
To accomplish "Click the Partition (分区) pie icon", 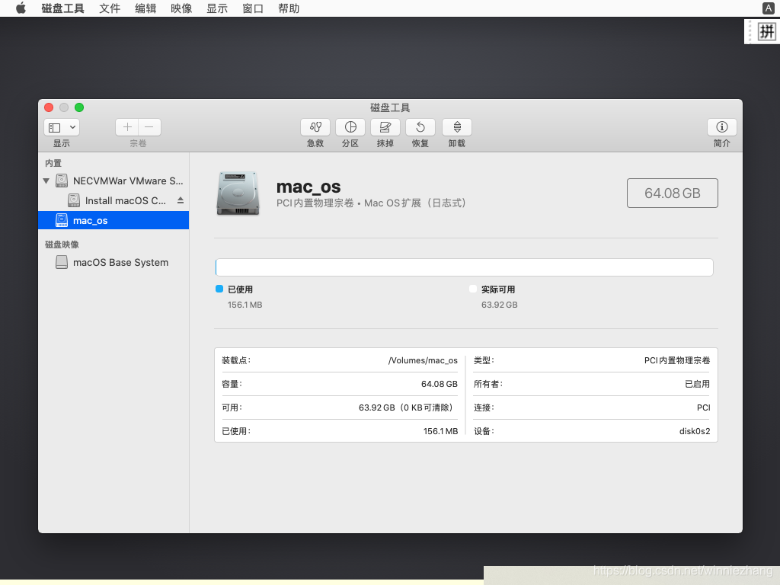I will (350, 127).
